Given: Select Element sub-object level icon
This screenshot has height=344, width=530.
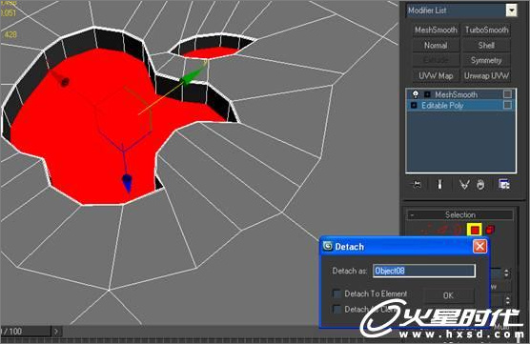Looking at the screenshot, I should 490,230.
